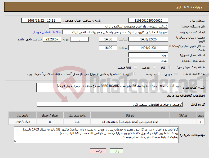
Task: Click the validity time field 16:00
Action: [108, 48]
